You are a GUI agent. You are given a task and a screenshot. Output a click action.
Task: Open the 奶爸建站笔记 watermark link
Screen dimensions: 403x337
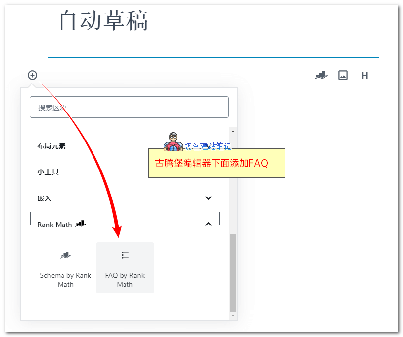click(x=208, y=146)
